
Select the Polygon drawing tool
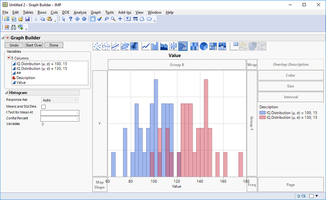[142, 19]
